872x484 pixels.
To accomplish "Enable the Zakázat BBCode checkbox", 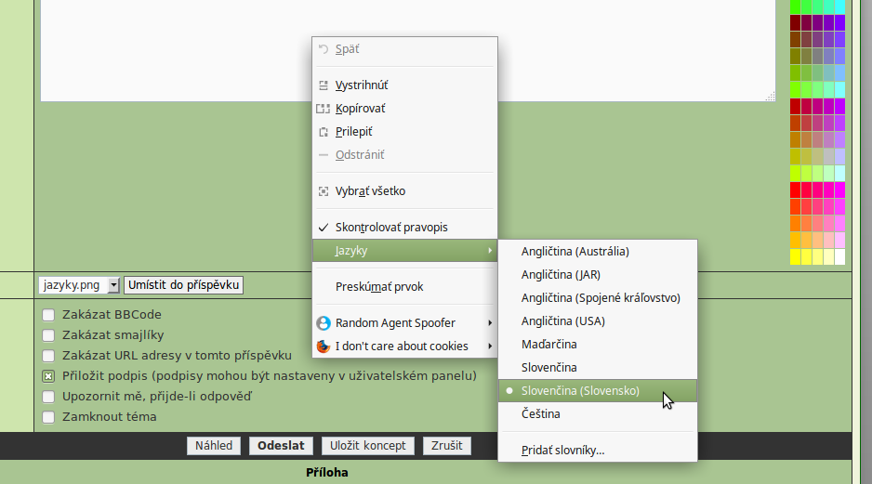I will pyautogui.click(x=48, y=315).
